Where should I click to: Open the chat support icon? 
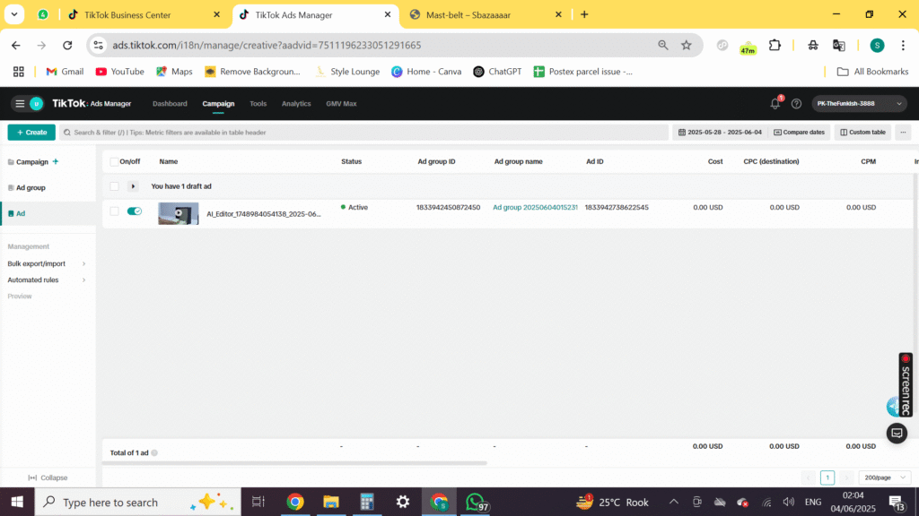point(897,433)
